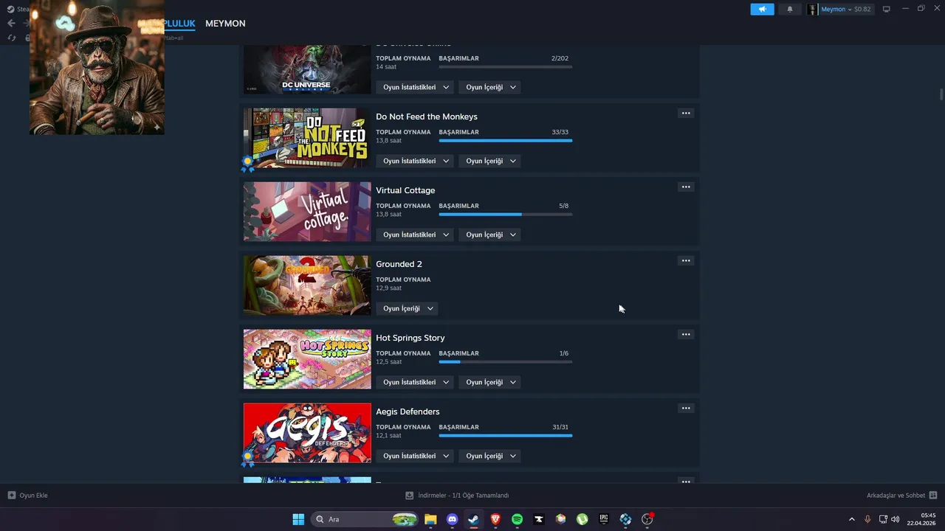The width and height of the screenshot is (945, 531).
Task: Open the more options menu for Hot Springs Story
Action: point(686,334)
